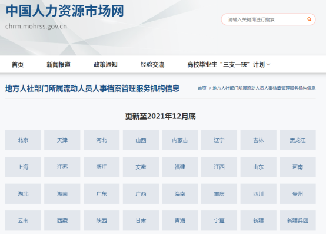
Task: Click the breadcrumb's current page link text
Action: click(264, 88)
